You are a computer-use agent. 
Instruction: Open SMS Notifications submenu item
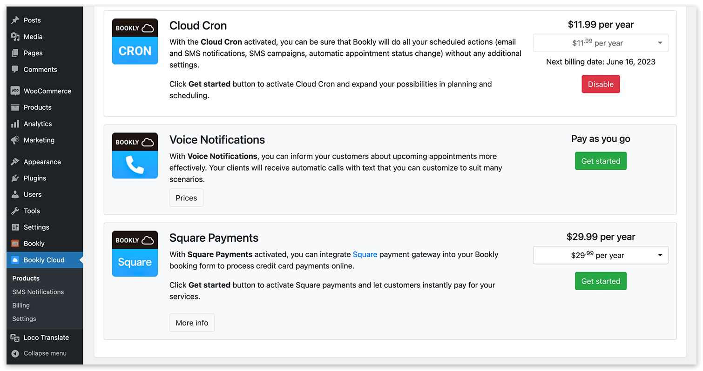(x=38, y=292)
